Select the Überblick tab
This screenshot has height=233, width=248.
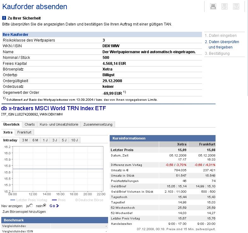coord(11,124)
